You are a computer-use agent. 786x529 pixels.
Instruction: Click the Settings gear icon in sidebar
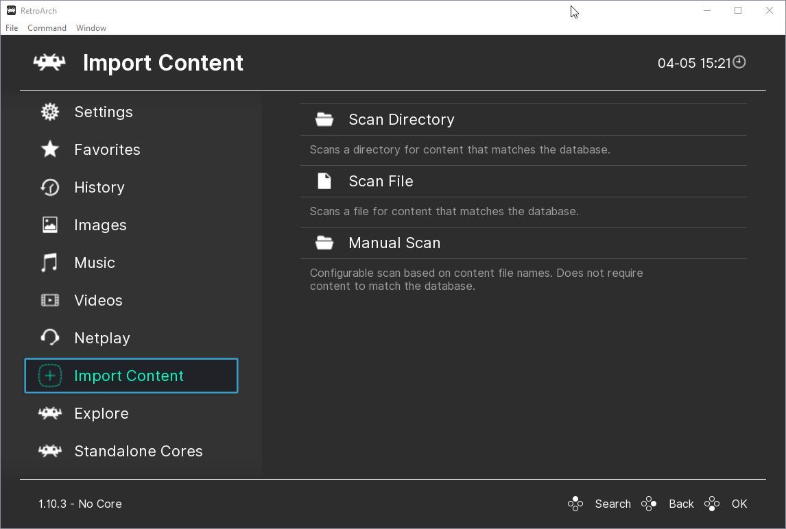click(50, 112)
